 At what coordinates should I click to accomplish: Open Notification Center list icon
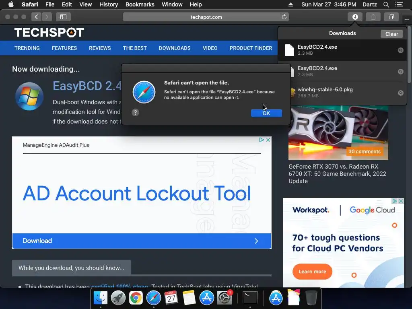[399, 4]
